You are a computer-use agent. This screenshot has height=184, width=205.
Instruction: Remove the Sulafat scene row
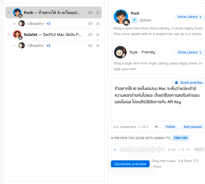(x=98, y=35)
